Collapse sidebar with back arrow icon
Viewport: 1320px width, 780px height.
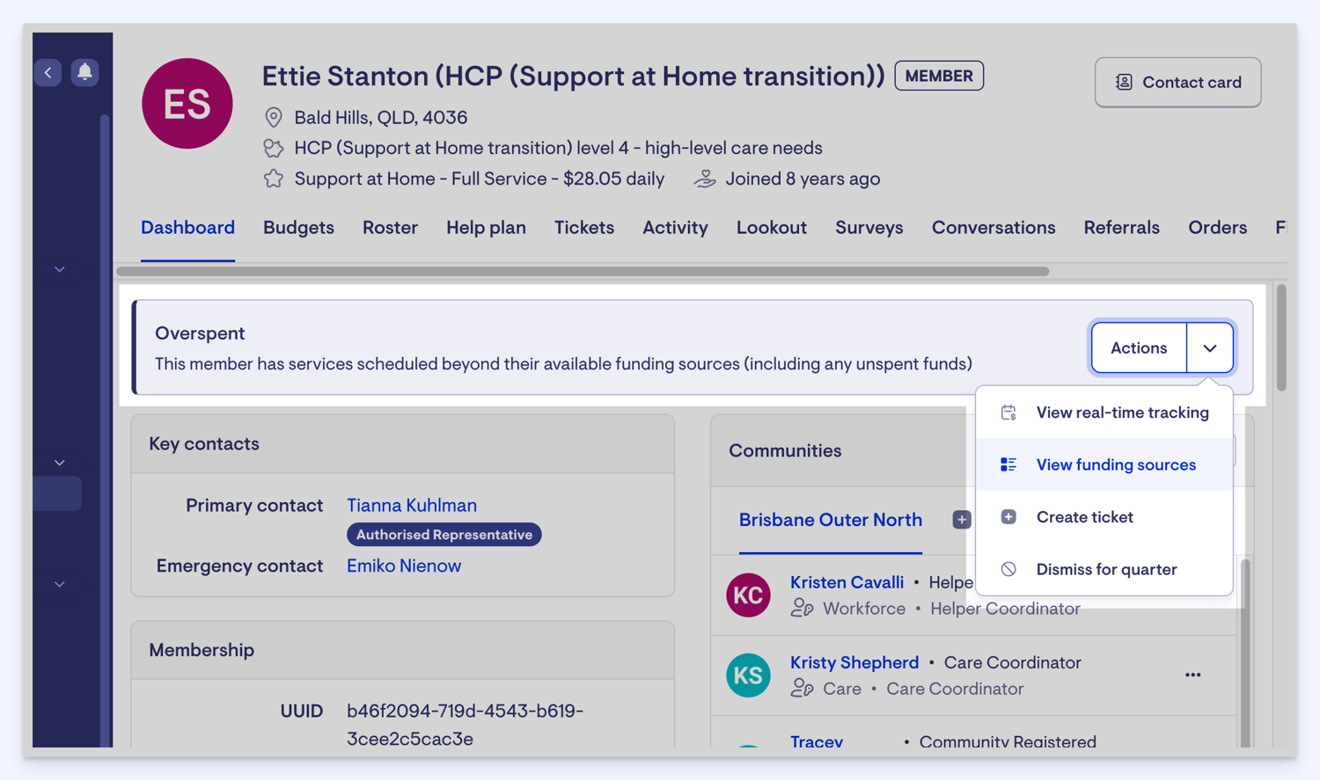[x=48, y=72]
